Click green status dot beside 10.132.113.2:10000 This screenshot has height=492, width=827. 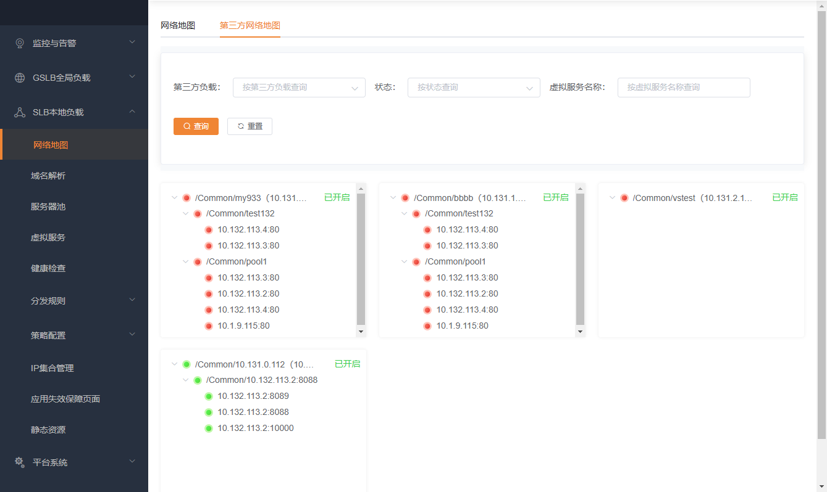click(x=209, y=428)
